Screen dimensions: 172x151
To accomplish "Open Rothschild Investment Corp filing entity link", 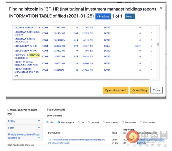I will pos(151,141).
